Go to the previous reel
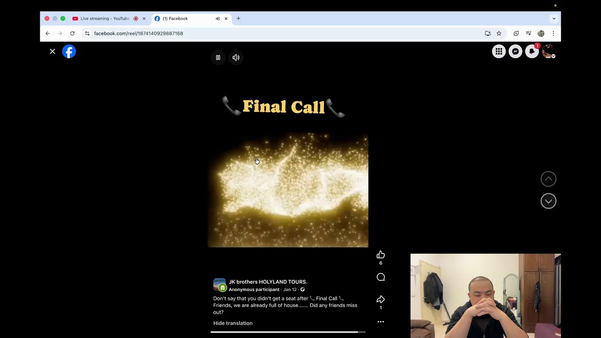The height and width of the screenshot is (338, 601). click(548, 179)
